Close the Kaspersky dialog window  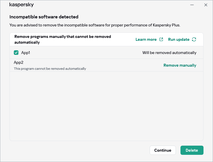click(206, 5)
